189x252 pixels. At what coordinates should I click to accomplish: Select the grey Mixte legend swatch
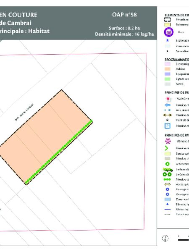(168, 84)
